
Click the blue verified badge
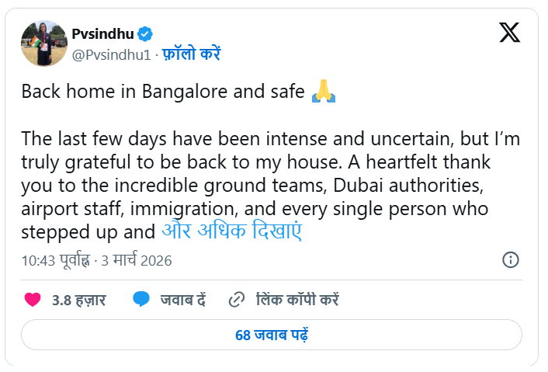click(146, 33)
